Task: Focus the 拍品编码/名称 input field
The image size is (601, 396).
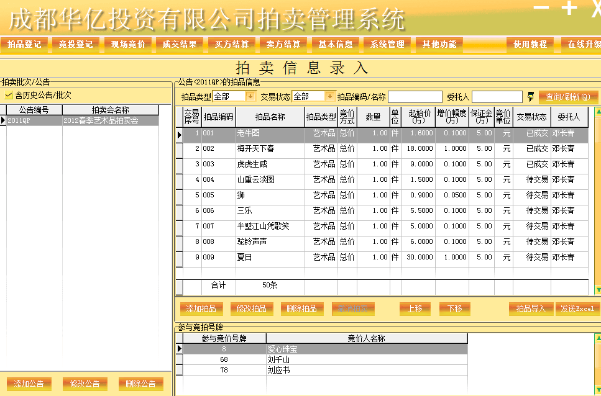Action: pyautogui.click(x=415, y=97)
